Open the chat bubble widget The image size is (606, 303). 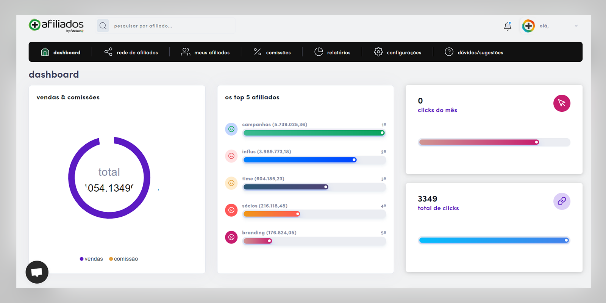37,272
